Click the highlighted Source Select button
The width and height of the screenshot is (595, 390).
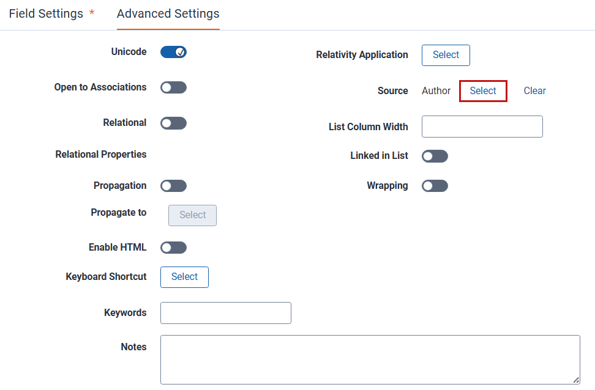point(483,90)
